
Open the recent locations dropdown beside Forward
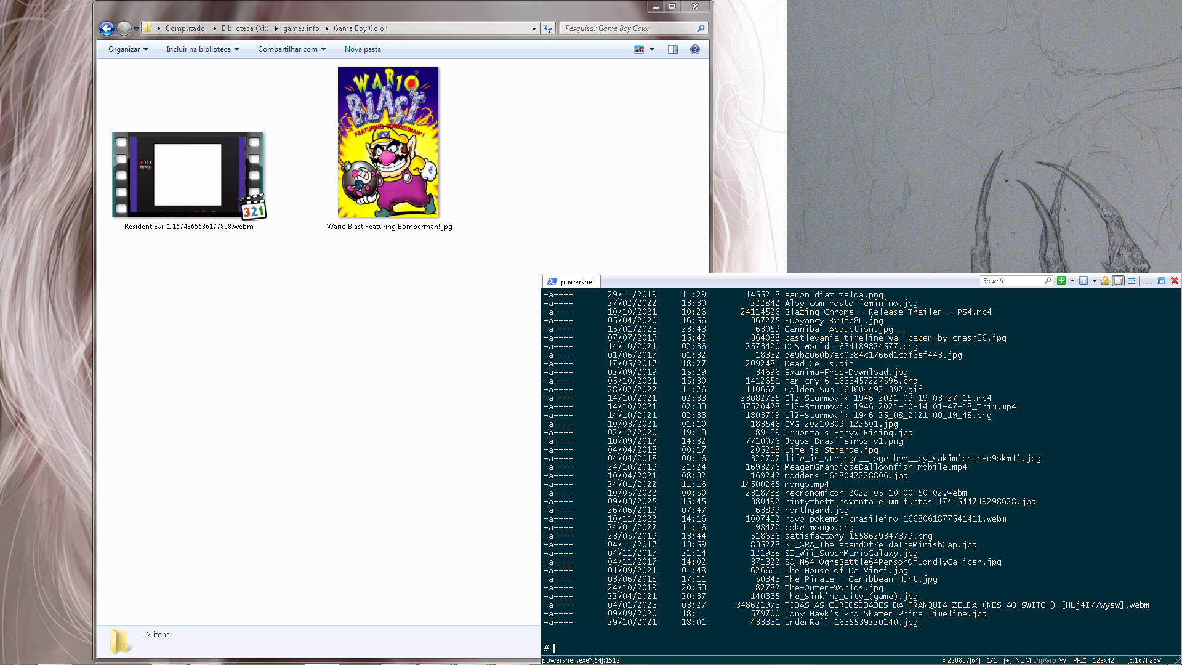(x=136, y=29)
